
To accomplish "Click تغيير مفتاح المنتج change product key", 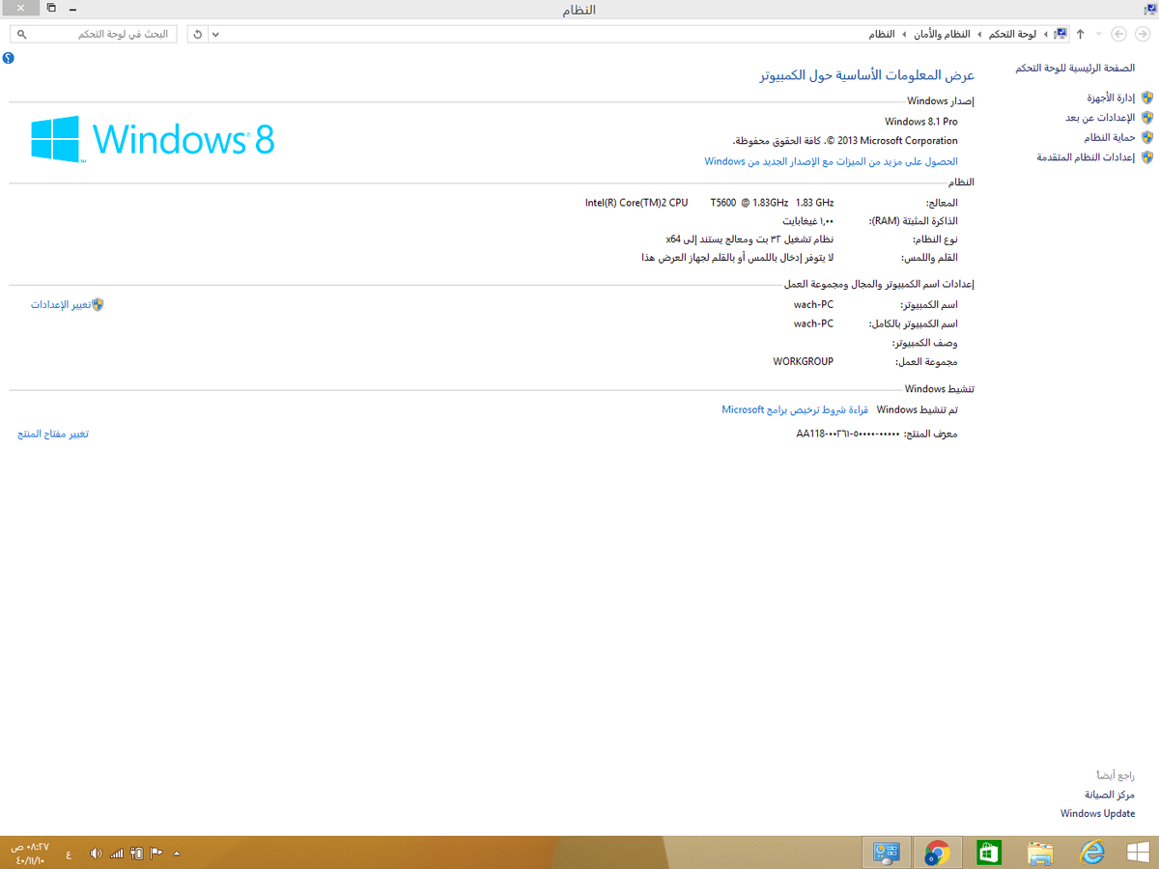I will click(x=53, y=434).
